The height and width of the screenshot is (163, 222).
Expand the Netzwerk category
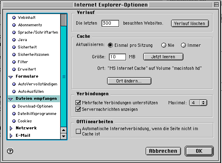[x=11, y=128]
